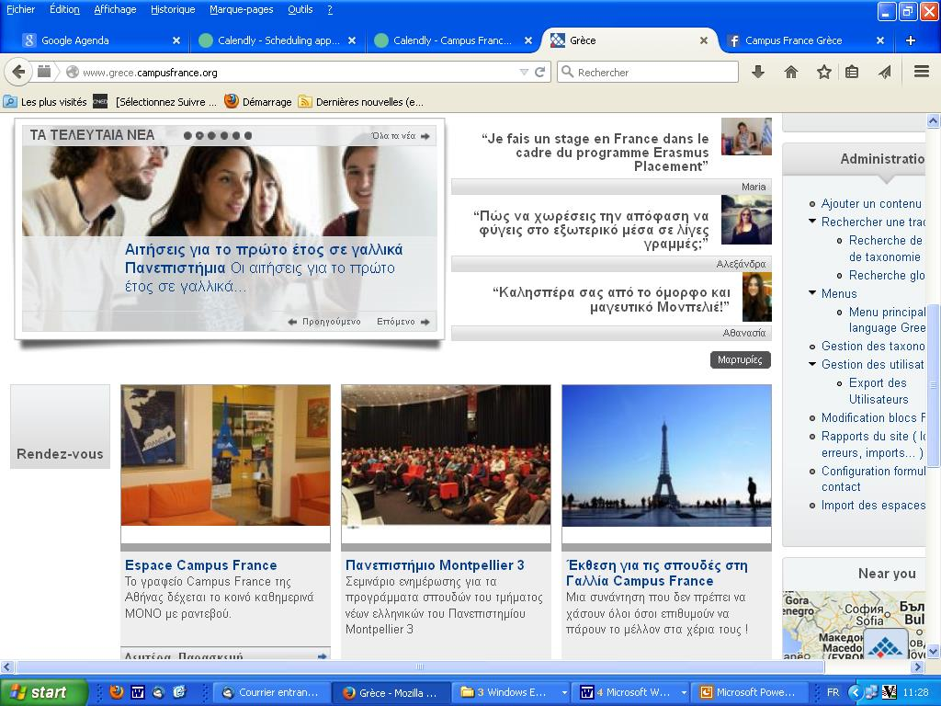The width and height of the screenshot is (941, 706).
Task: Click the Near you map
Action: coord(855,624)
